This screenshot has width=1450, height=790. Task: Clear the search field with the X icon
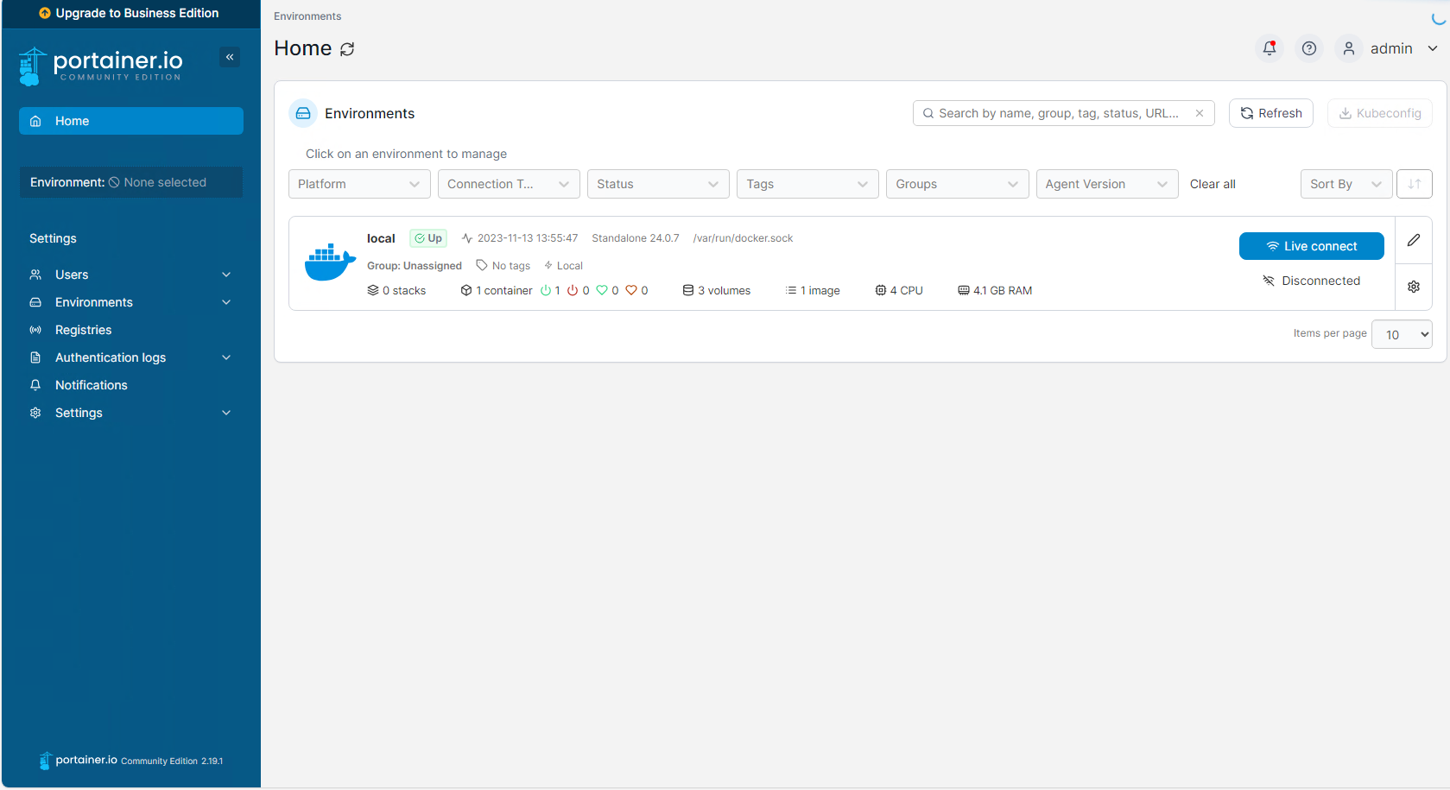tap(1199, 113)
